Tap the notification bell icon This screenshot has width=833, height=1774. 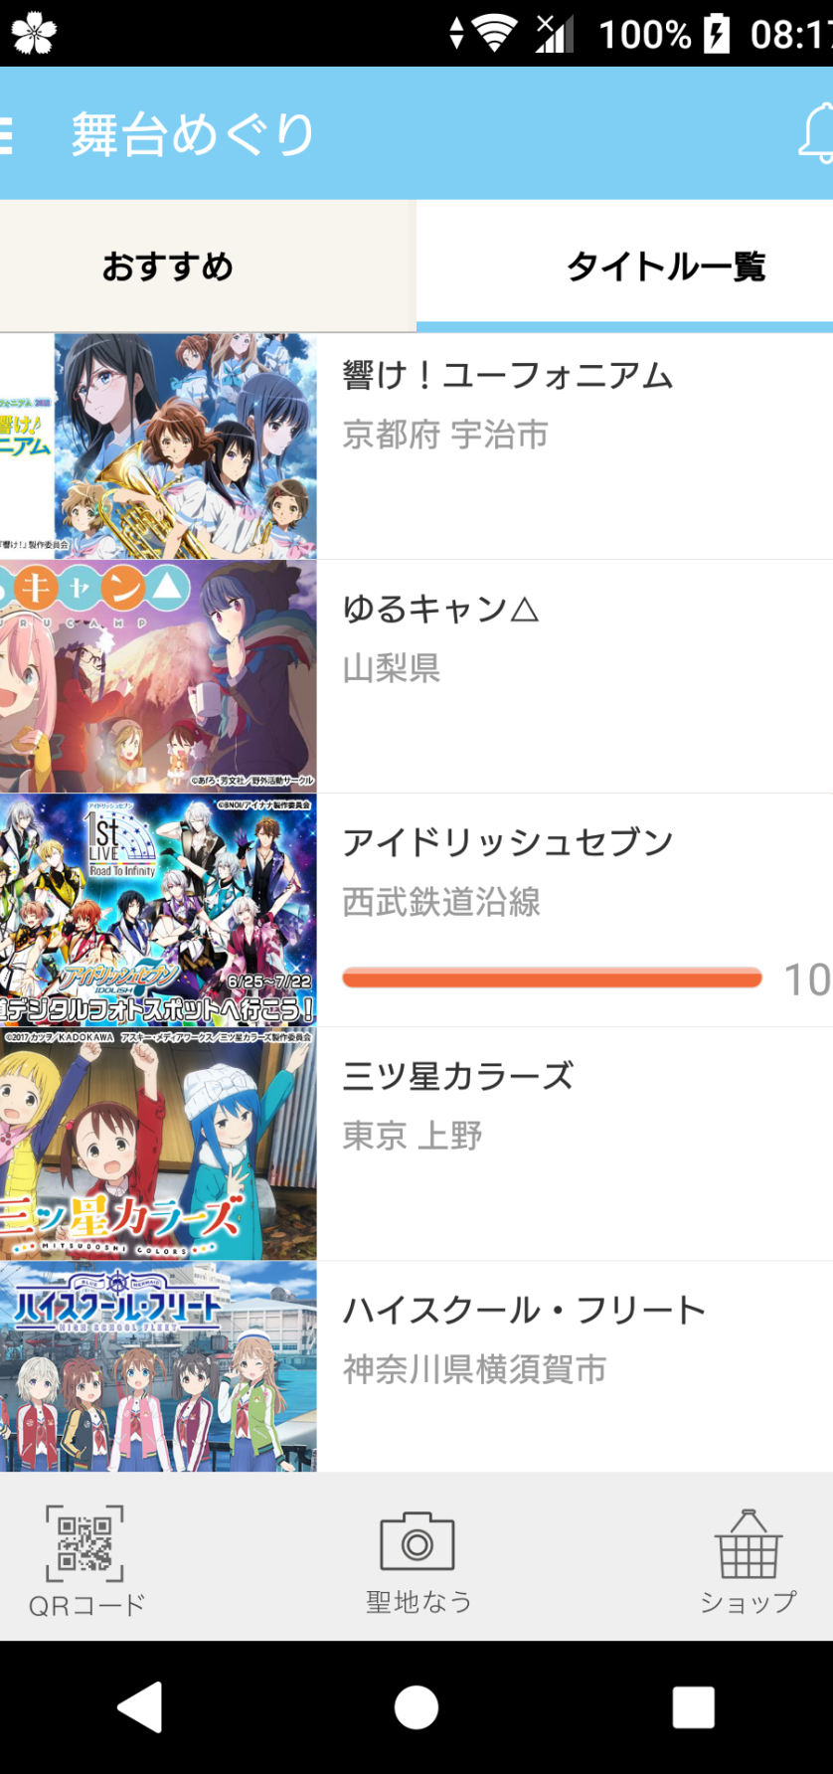point(817,132)
